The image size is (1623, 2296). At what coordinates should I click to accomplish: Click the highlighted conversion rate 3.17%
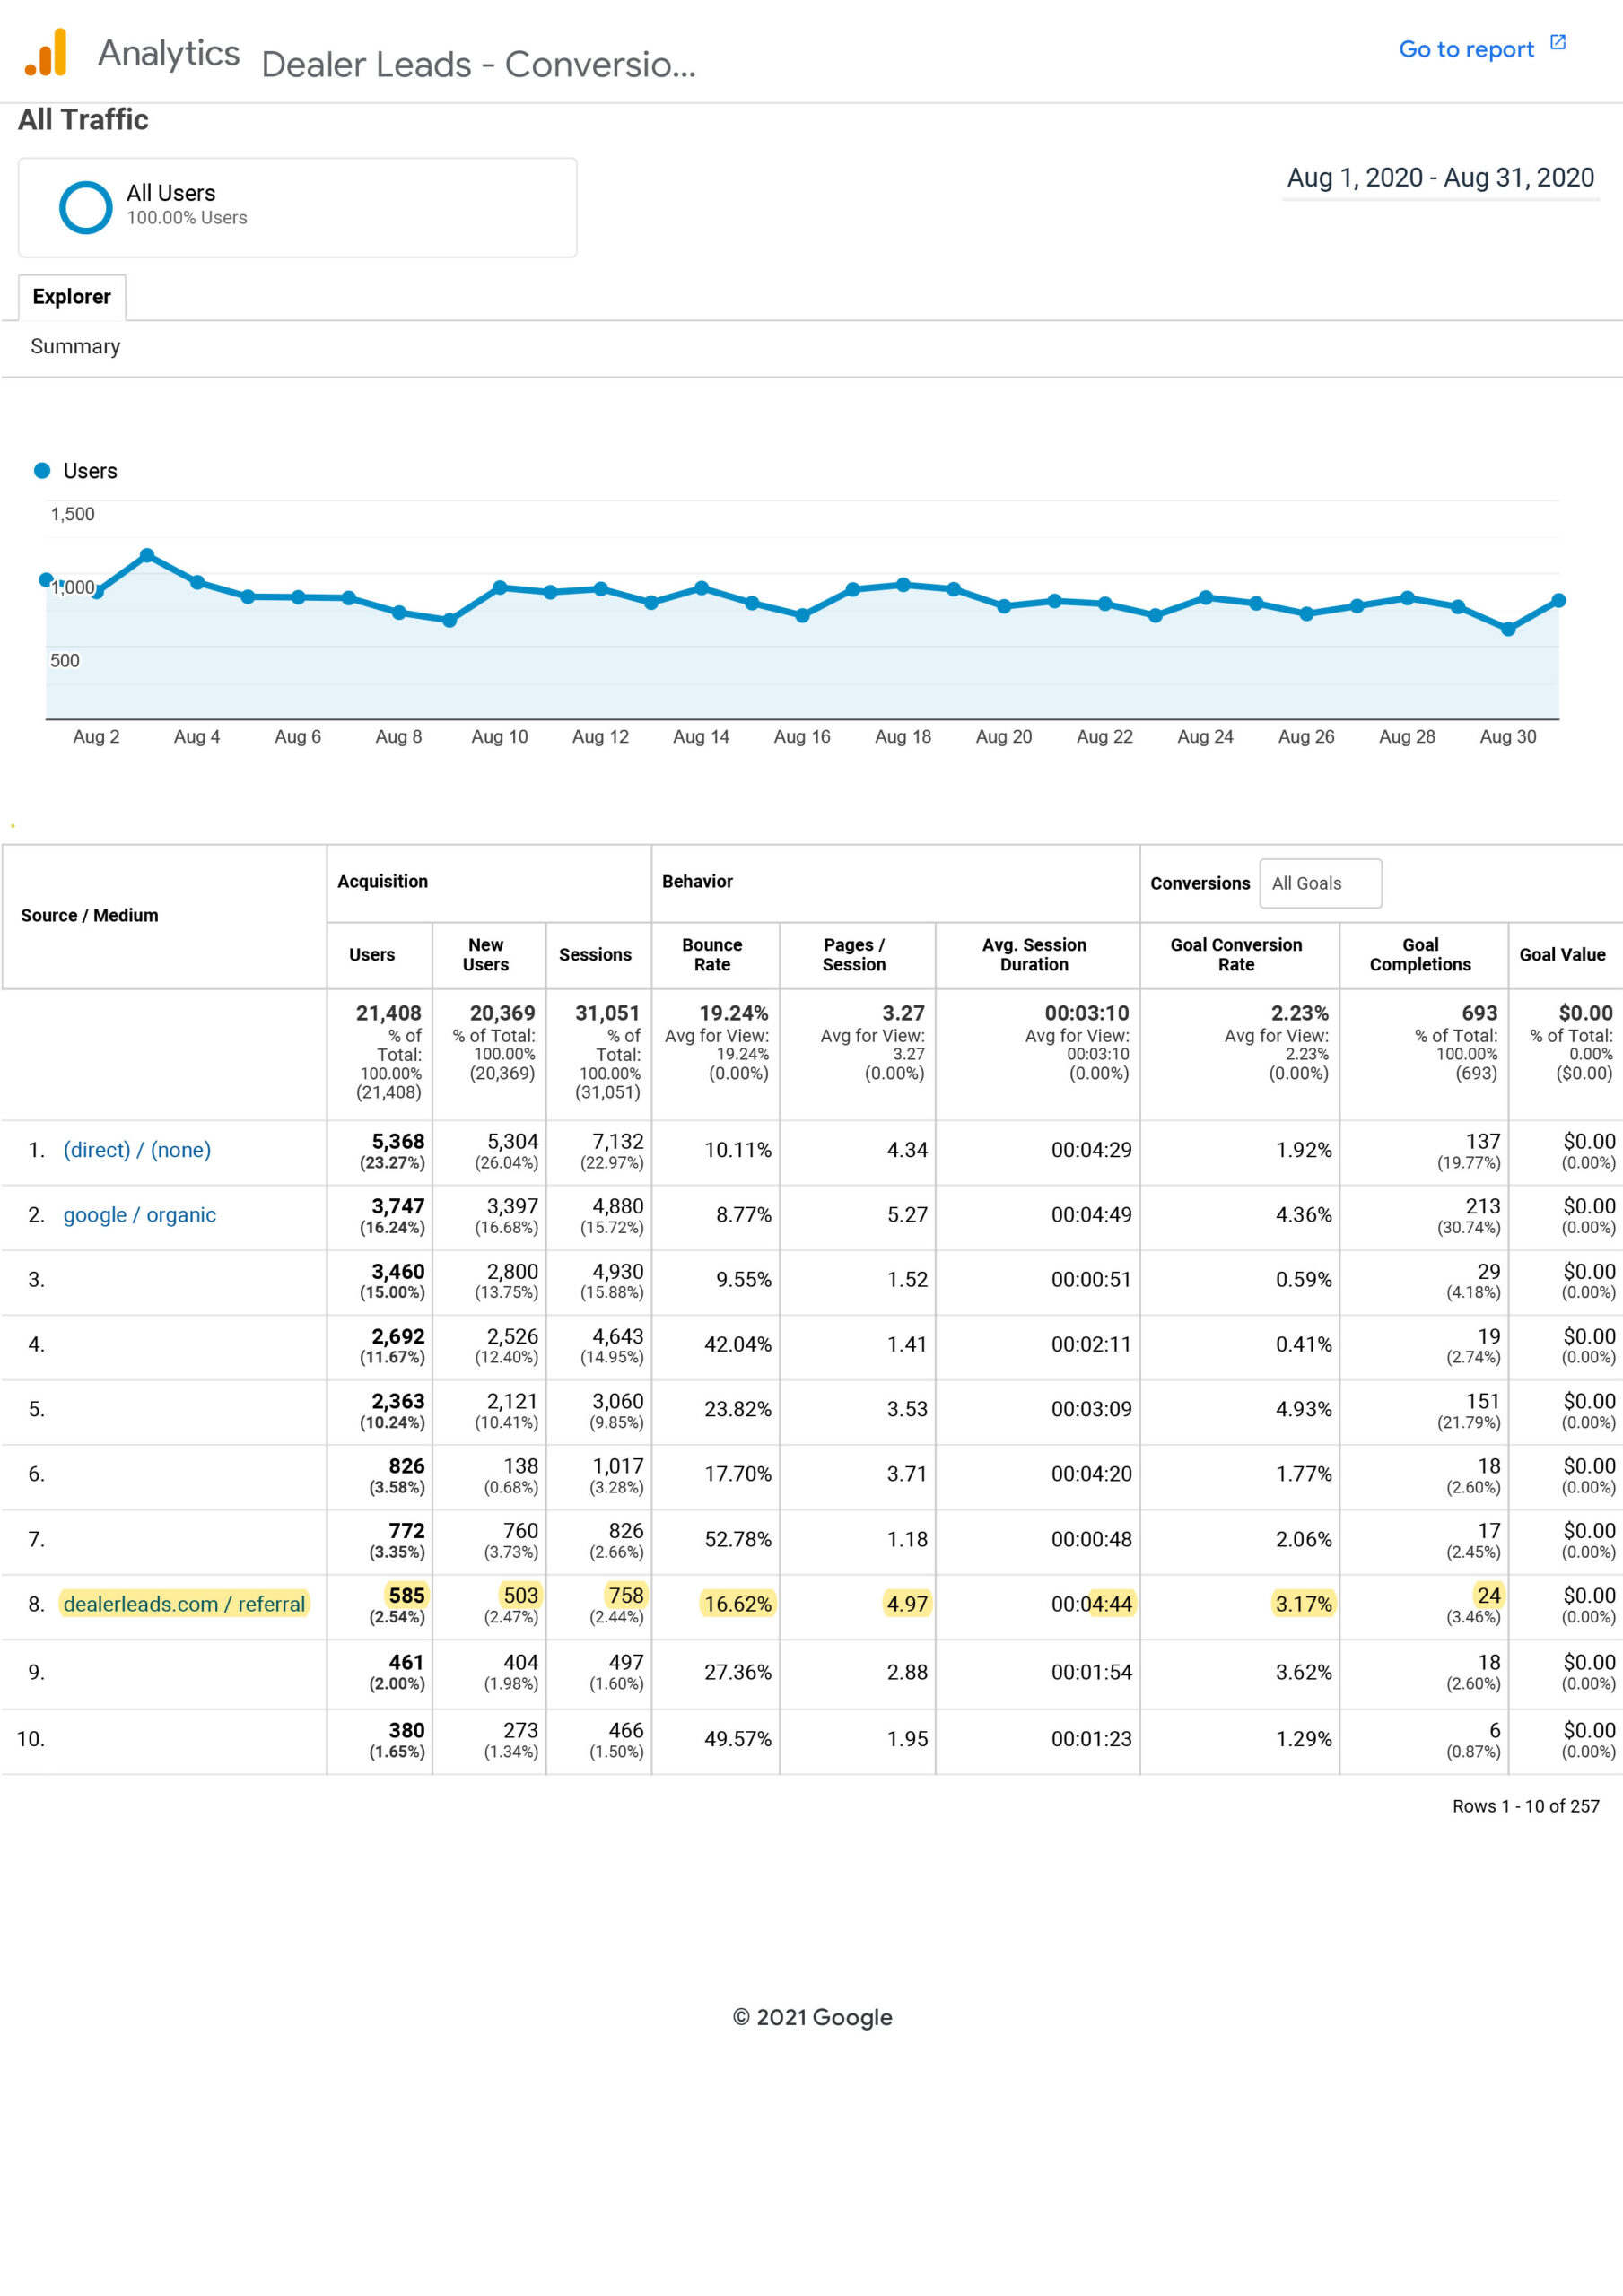tap(1304, 1604)
